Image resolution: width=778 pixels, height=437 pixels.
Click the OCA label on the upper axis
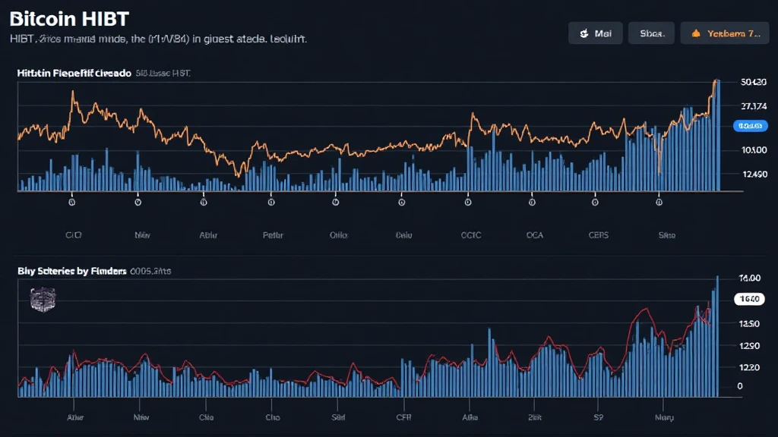pos(535,235)
